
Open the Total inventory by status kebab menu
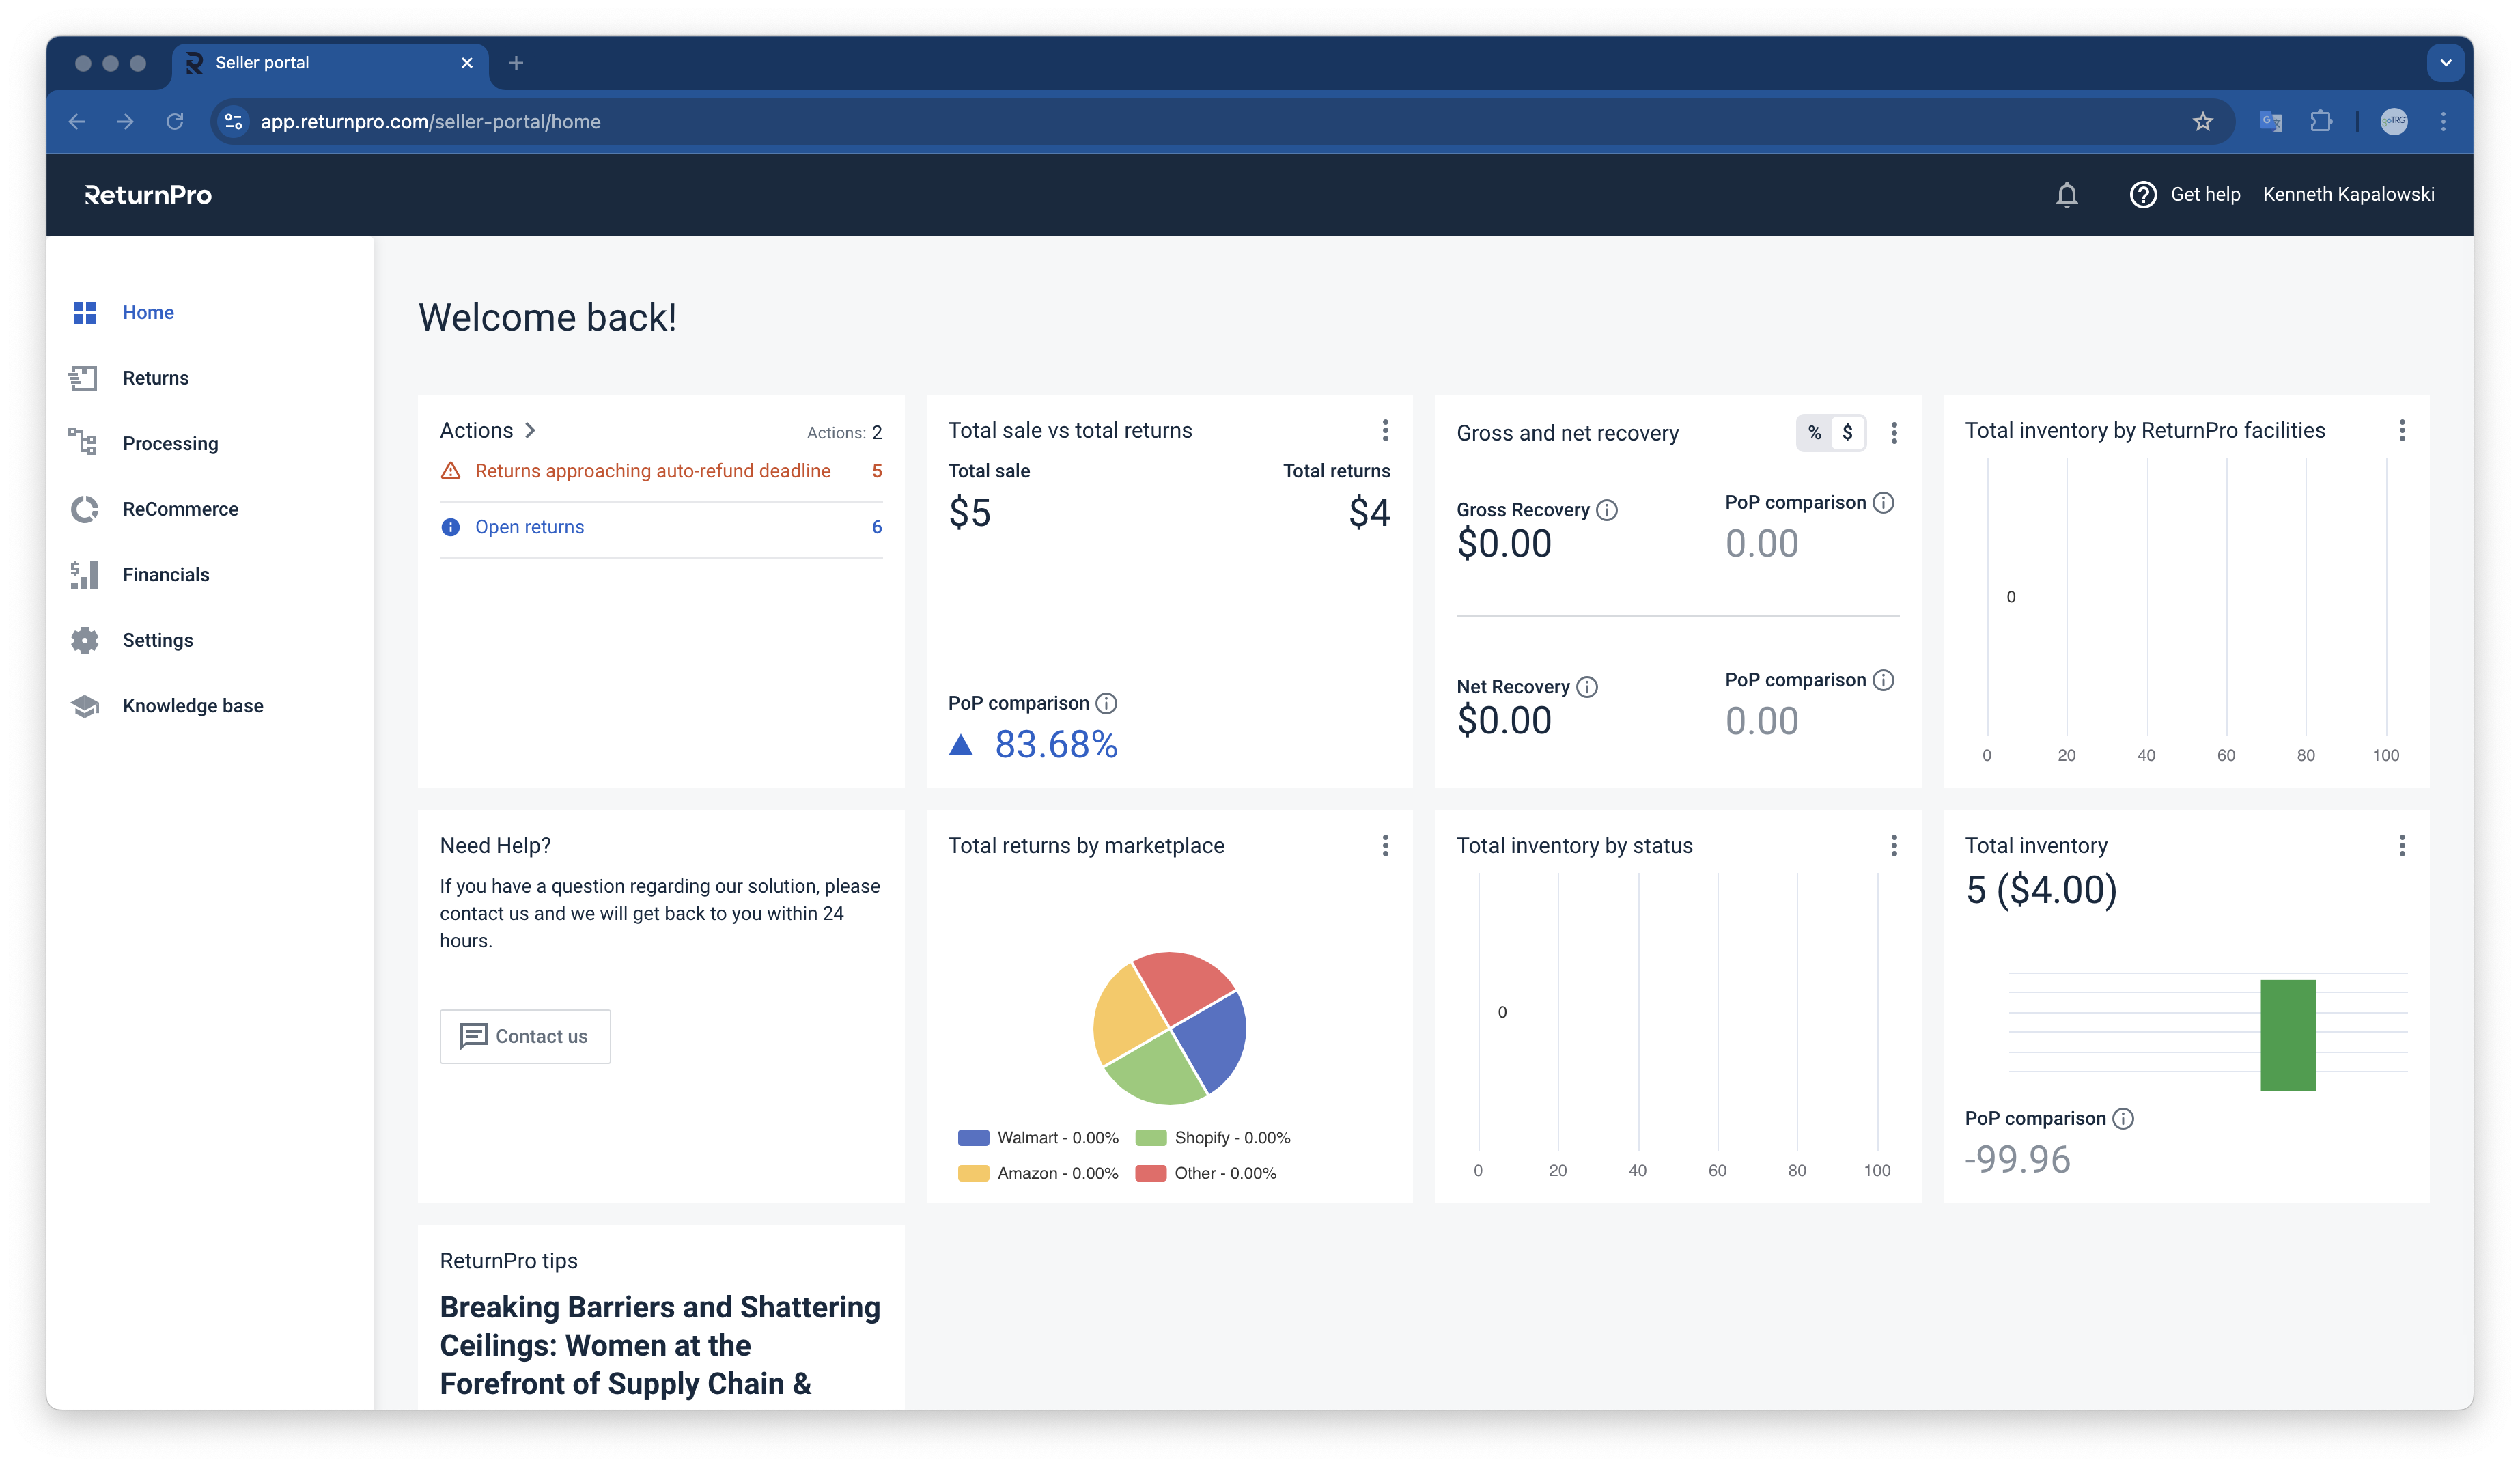click(1893, 845)
